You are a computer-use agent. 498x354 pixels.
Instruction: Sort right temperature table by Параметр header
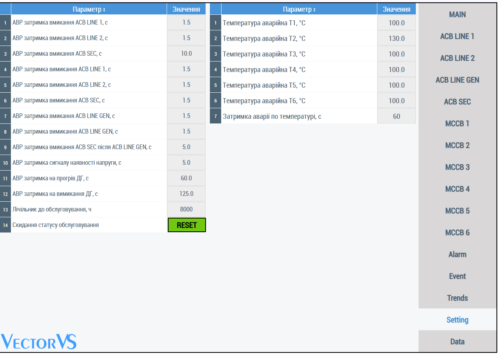click(299, 9)
